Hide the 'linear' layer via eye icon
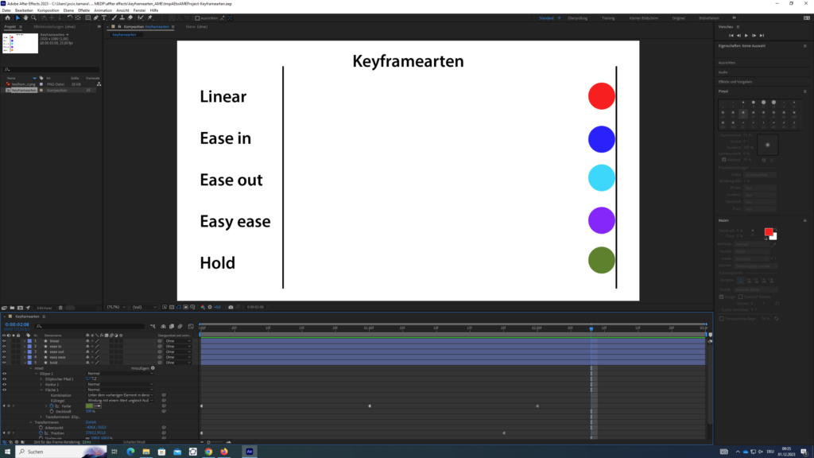The width and height of the screenshot is (814, 458). pos(4,340)
